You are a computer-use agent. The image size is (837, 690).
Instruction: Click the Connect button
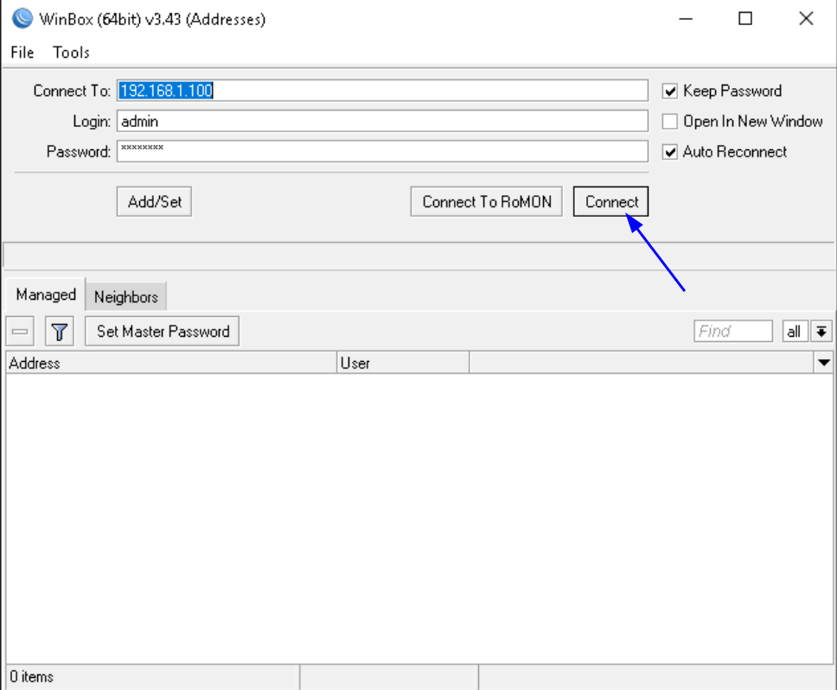(x=610, y=201)
